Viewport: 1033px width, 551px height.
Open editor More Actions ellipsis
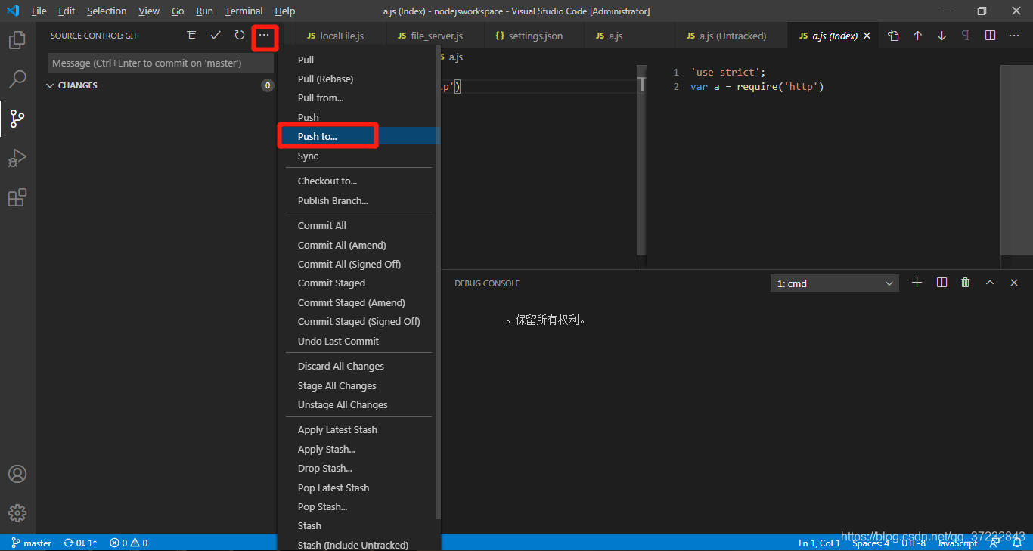click(x=1014, y=36)
